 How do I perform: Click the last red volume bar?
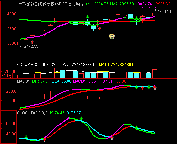click(x=155, y=74)
